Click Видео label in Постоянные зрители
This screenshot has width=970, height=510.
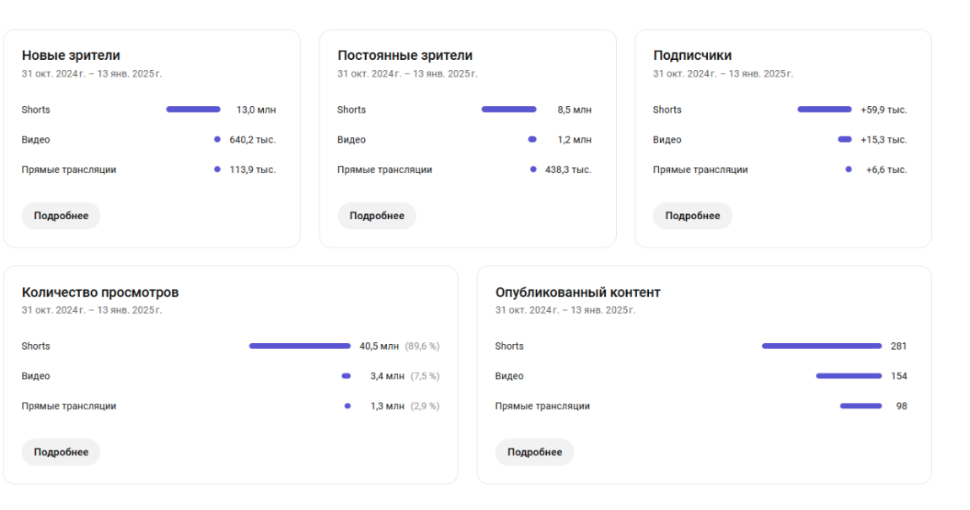(351, 139)
